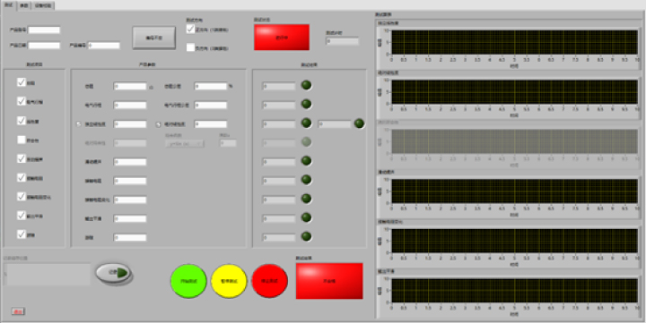Click the tolerance field with % unit
Viewport: 646px width, 323px height.
coord(211,86)
